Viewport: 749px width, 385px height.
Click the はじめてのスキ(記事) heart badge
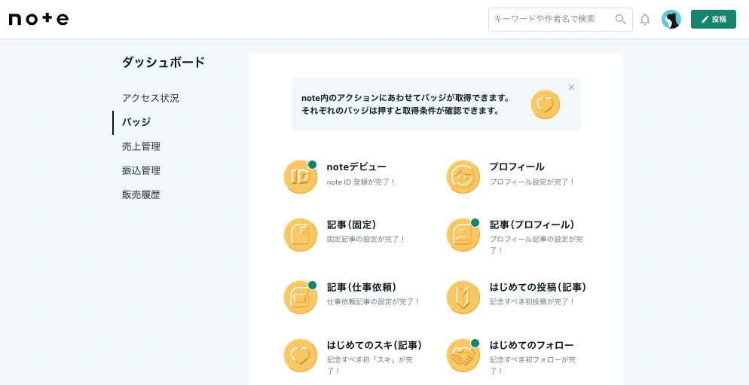(301, 356)
